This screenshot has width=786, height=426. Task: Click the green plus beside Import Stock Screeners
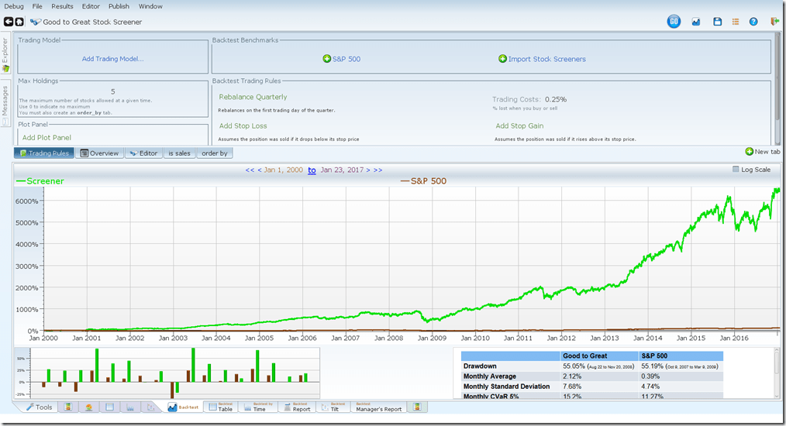(502, 59)
